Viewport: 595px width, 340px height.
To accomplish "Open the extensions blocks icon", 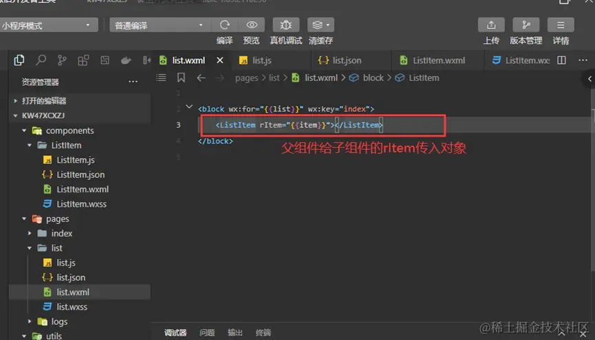I will coord(83,60).
